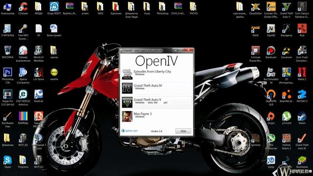Open the Компьютер desktop icon
313x176 pixels.
(x=8, y=8)
